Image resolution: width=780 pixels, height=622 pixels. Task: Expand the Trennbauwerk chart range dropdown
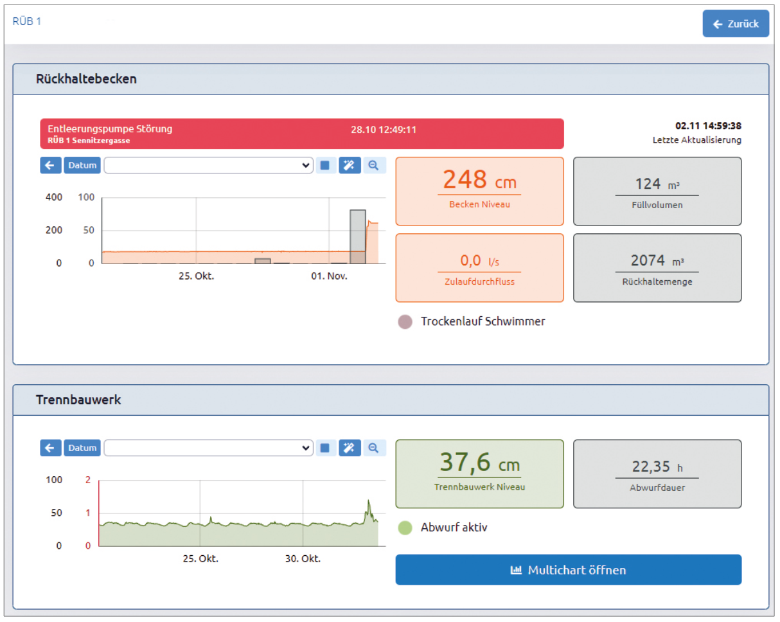pyautogui.click(x=209, y=448)
